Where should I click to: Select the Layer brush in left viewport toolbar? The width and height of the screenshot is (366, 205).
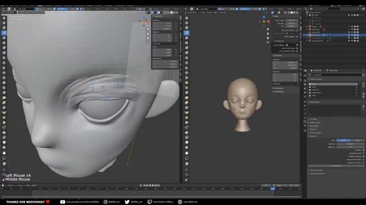tap(4, 43)
